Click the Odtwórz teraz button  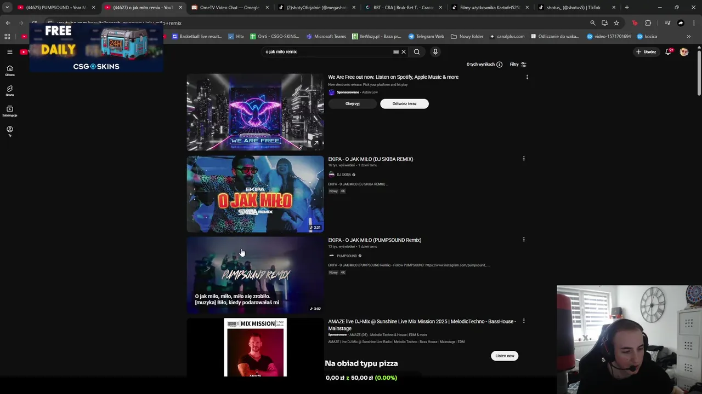click(x=404, y=104)
